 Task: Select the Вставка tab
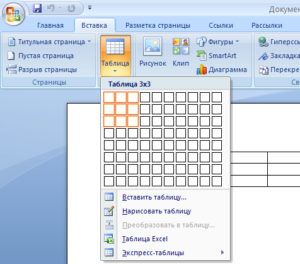pos(94,25)
